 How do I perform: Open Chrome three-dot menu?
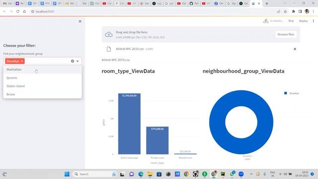point(314,11)
